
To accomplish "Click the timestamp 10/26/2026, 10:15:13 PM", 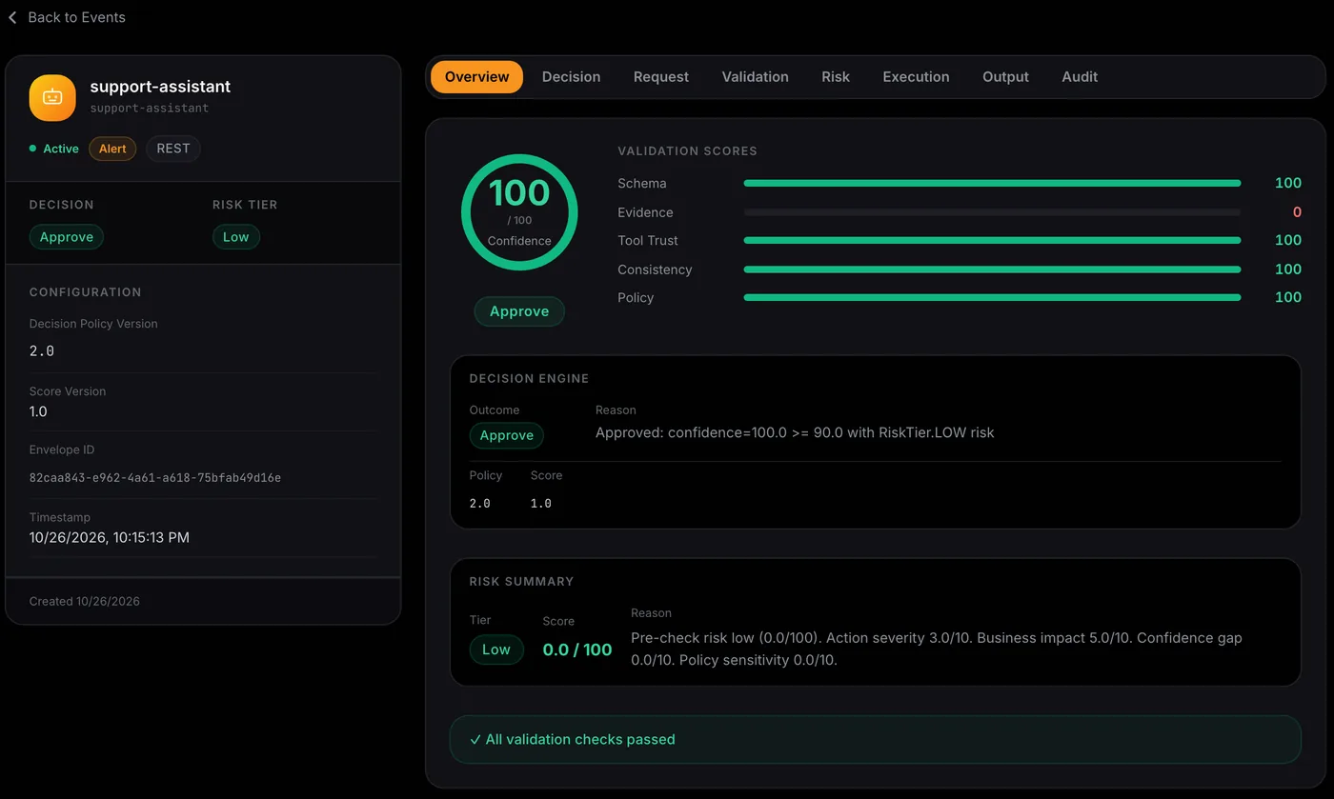I will click(110, 538).
